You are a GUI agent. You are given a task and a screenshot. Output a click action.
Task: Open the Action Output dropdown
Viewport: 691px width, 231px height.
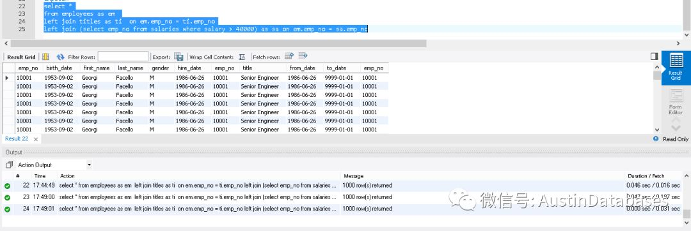coord(89,165)
